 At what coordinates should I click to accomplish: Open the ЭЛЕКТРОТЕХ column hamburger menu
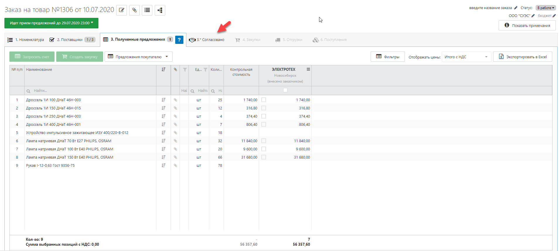coord(308,69)
